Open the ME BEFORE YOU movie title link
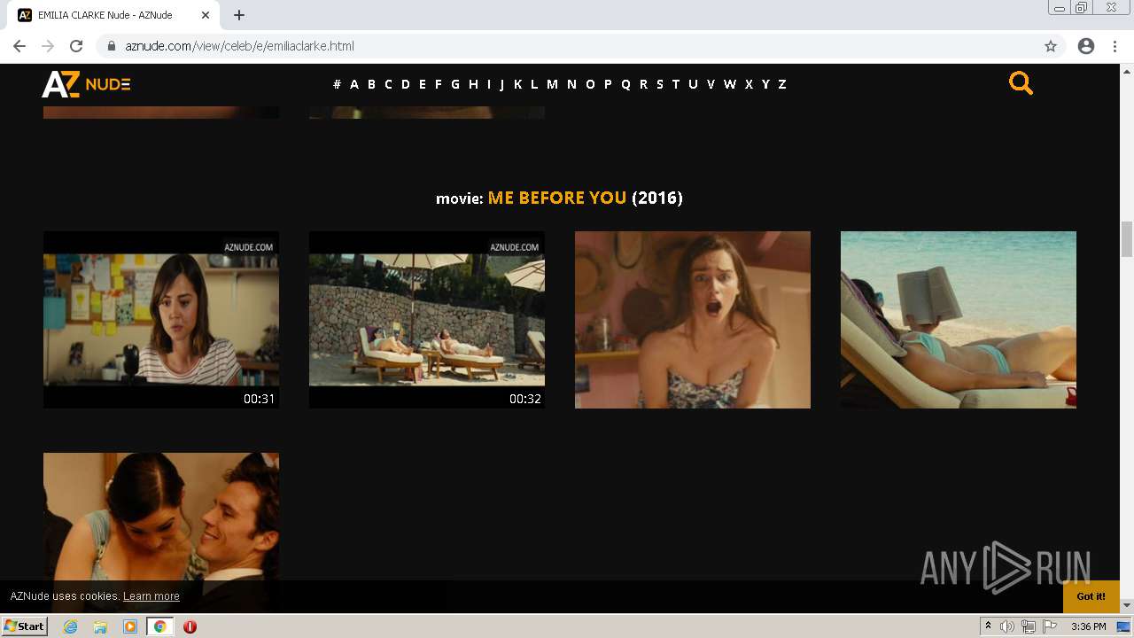Screen dimensions: 1134x638 tap(557, 198)
